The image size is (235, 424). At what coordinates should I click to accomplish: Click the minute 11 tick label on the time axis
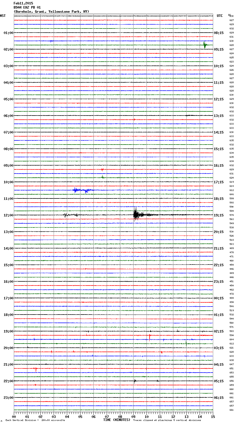click(160, 417)
